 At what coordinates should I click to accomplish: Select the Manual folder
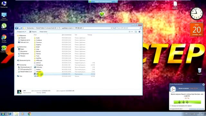38,52
